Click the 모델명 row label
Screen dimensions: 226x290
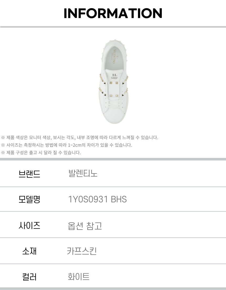[x=29, y=199]
